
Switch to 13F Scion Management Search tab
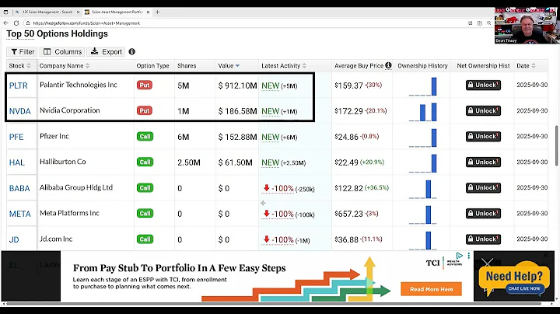47,12
